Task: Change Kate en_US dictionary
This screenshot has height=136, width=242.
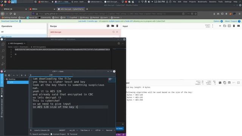Action: [x=73, y=130]
